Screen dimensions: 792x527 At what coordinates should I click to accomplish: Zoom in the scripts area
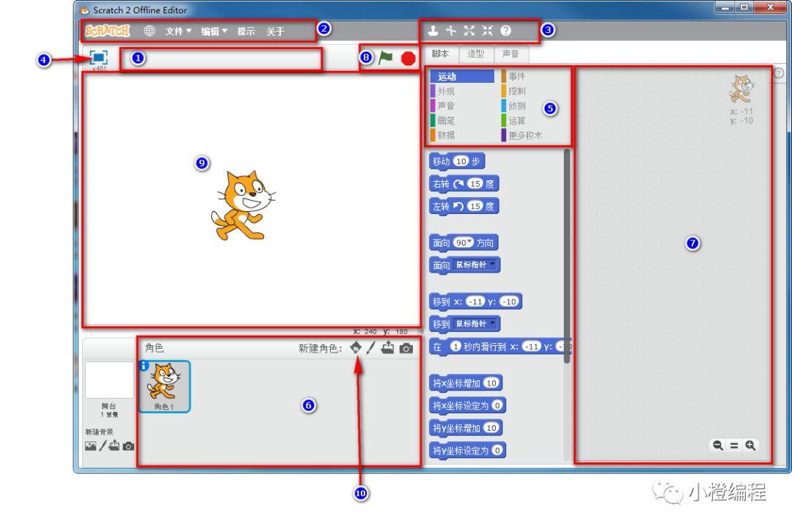pyautogui.click(x=750, y=445)
